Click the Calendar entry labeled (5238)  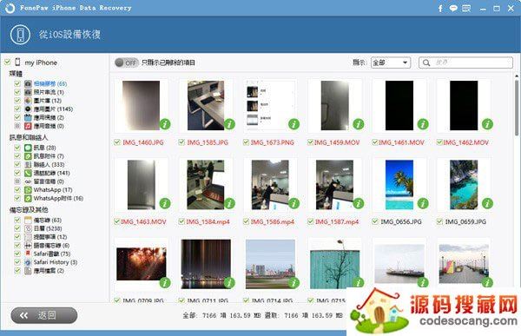(x=48, y=228)
